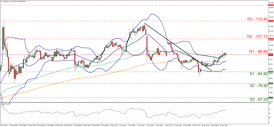Click the red 115.40 price tag on axis
The height and width of the screenshot is (127, 274).
[270, 21]
